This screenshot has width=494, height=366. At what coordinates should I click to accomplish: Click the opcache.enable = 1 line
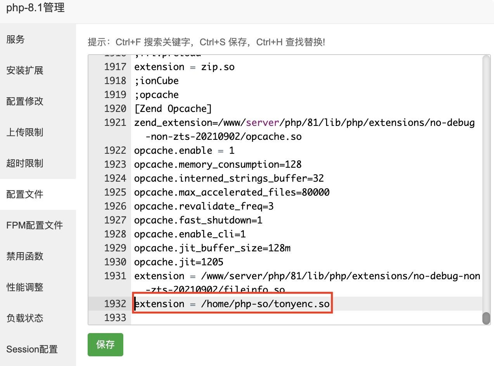pyautogui.click(x=184, y=151)
